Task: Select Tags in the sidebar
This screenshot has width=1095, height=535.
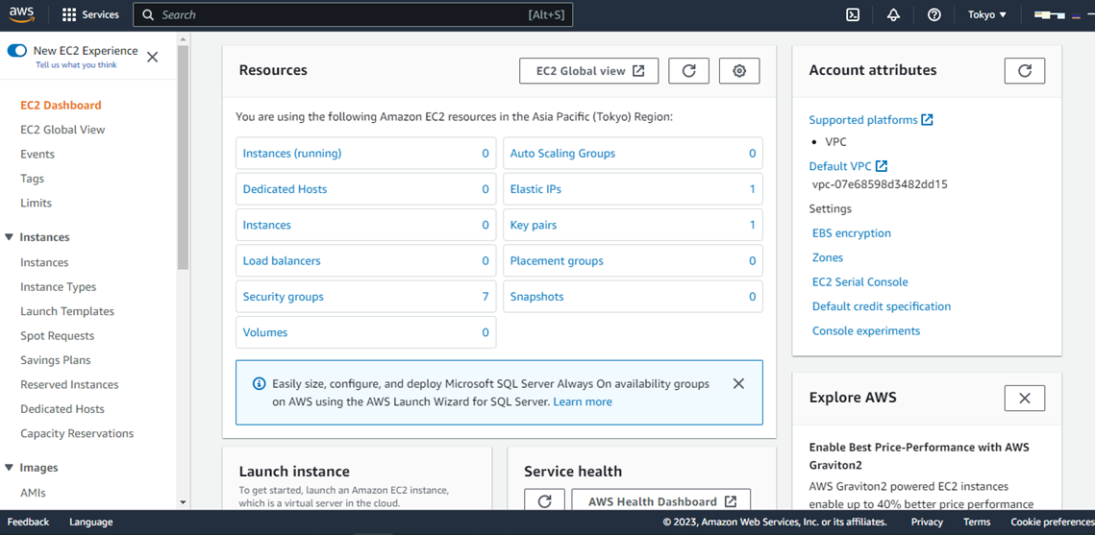Action: pyautogui.click(x=32, y=179)
